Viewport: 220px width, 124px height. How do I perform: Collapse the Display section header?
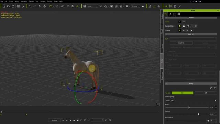[191, 18]
